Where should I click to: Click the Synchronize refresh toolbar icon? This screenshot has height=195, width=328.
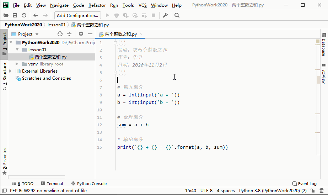[24, 15]
